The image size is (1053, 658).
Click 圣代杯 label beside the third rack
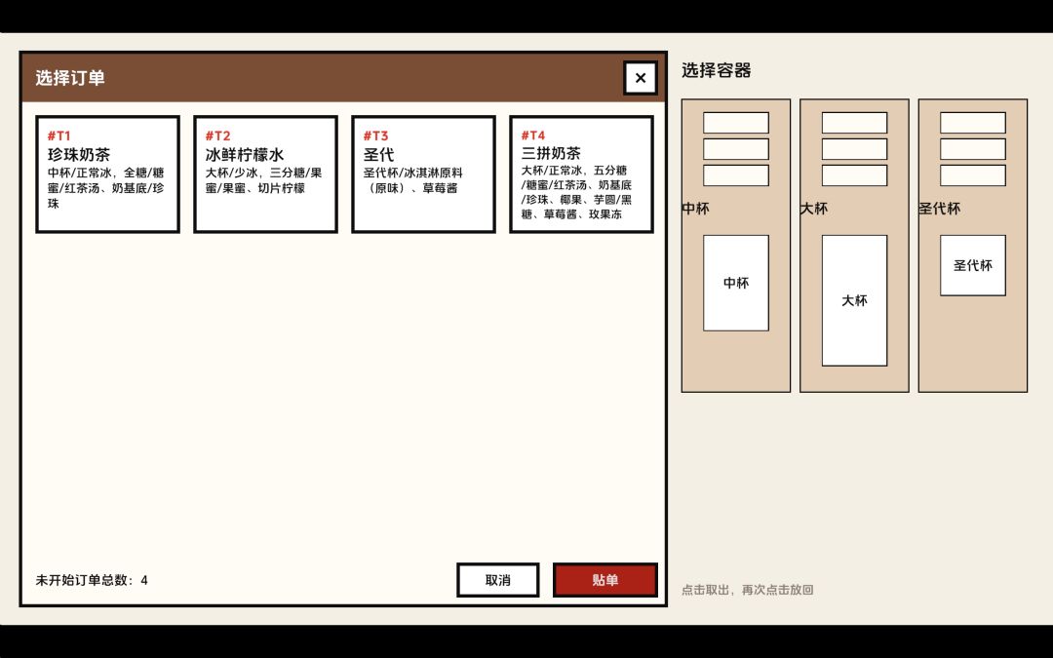click(x=940, y=209)
